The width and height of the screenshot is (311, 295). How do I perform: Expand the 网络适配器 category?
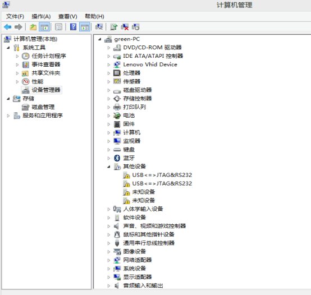(109, 260)
